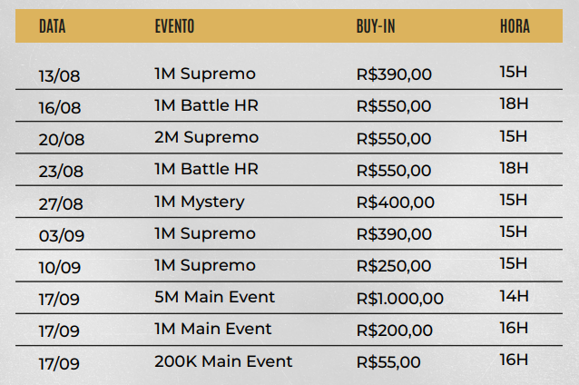The width and height of the screenshot is (579, 385).
Task: Click the 1M Mystery event name
Action: coord(199,202)
